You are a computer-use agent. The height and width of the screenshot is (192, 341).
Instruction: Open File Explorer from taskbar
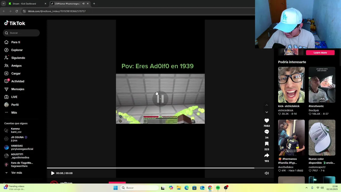click(x=179, y=188)
